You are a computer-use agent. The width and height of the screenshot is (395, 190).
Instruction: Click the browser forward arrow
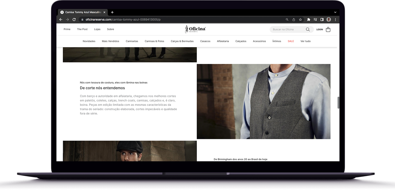pos(67,19)
